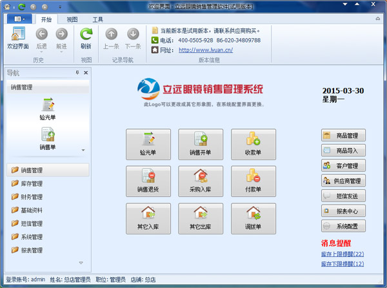The image size is (387, 288).
Task: Expand more items arrow under 销售单
Action: [83, 150]
